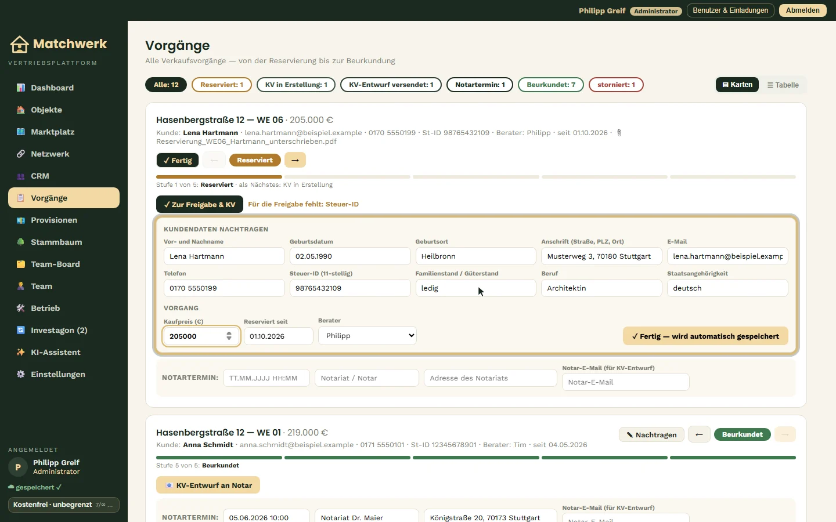The height and width of the screenshot is (522, 836).
Task: Open Benutzer & Einladungen
Action: (x=730, y=10)
